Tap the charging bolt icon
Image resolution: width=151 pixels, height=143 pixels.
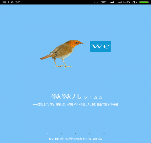135,2
